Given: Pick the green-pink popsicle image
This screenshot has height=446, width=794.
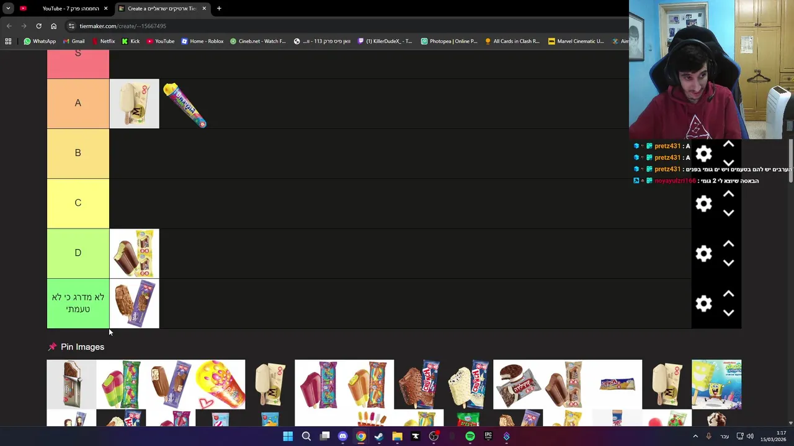Looking at the screenshot, I should coord(121,384).
